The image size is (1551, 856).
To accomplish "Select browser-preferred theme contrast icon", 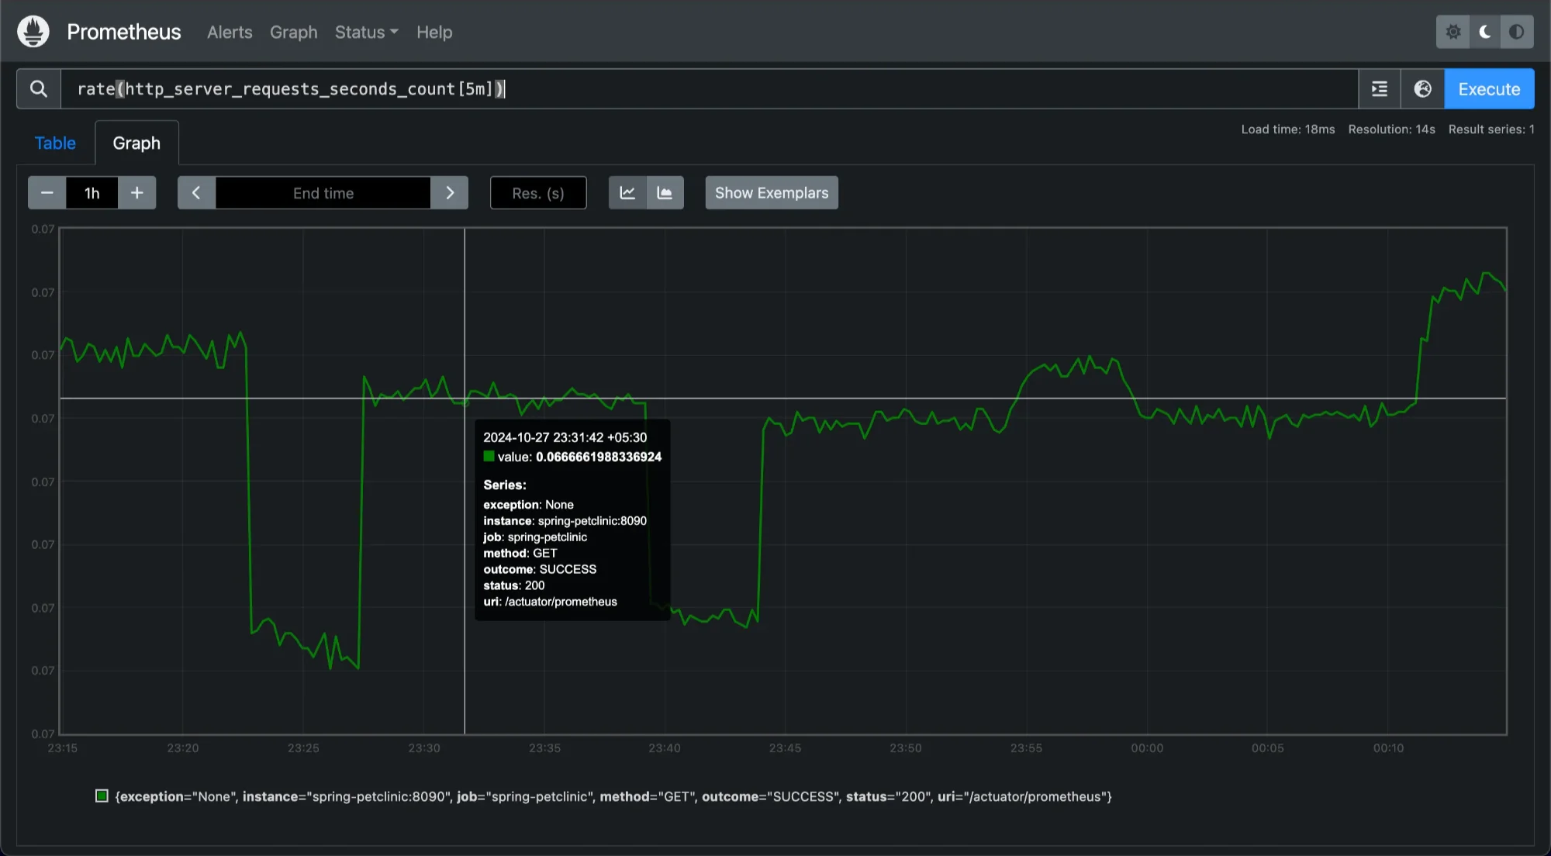I will point(1517,32).
